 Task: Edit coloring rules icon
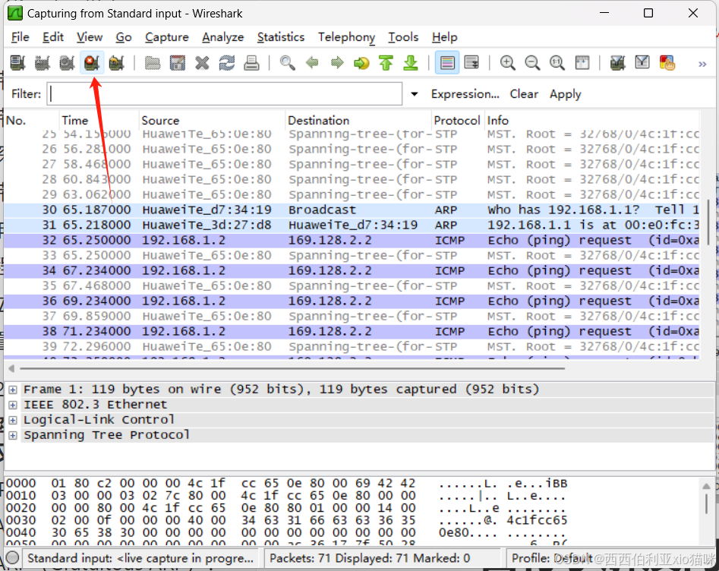pos(667,62)
